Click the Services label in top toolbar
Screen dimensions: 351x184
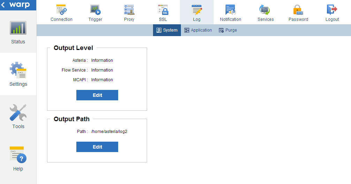point(266,19)
